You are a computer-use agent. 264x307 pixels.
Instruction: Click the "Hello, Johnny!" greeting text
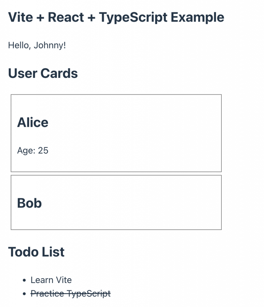[x=37, y=46]
